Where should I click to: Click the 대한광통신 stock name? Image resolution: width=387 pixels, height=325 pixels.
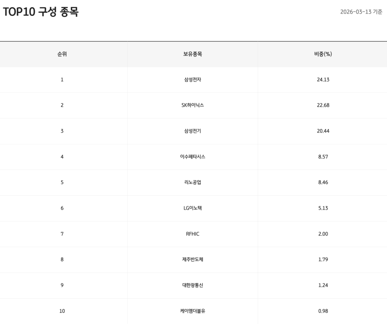192,285
